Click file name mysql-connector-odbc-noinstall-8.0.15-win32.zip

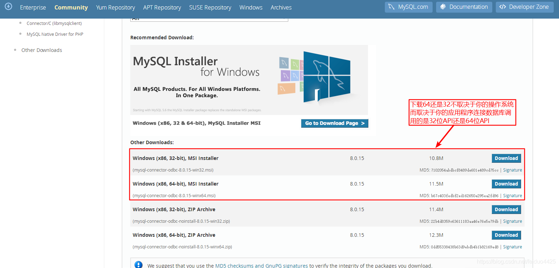[182, 221]
